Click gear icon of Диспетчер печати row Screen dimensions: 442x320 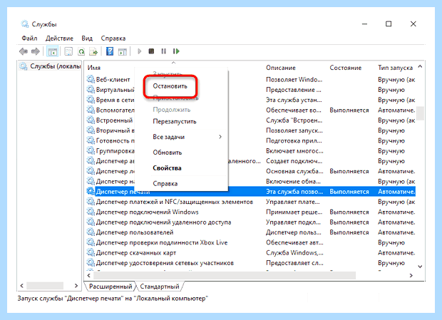click(91, 191)
